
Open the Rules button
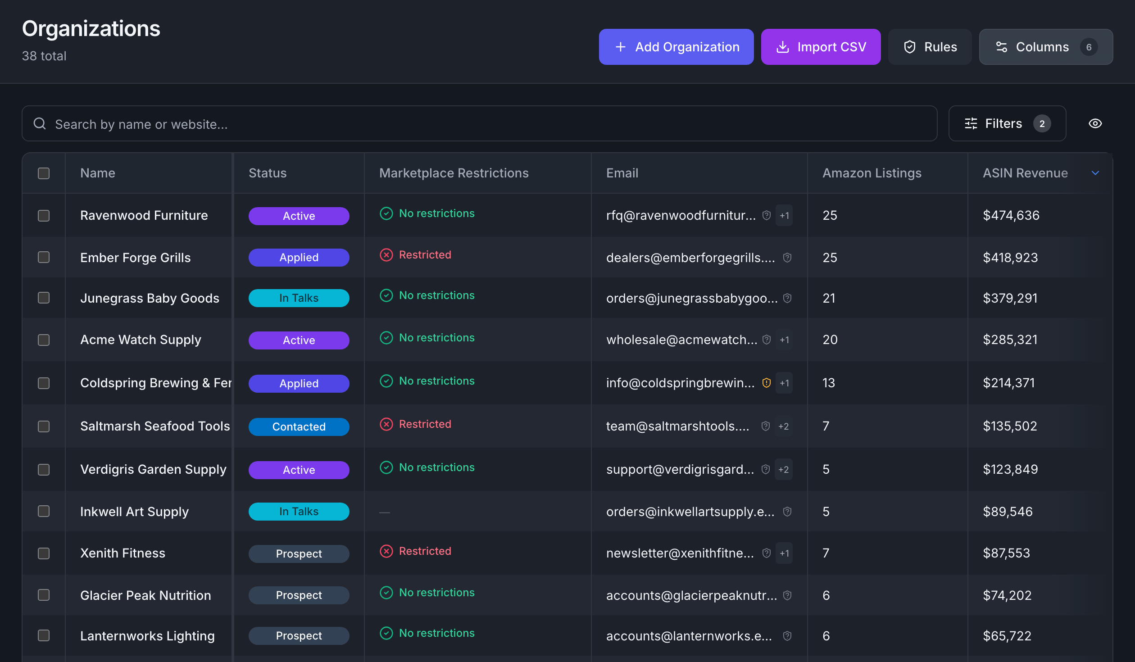930,47
